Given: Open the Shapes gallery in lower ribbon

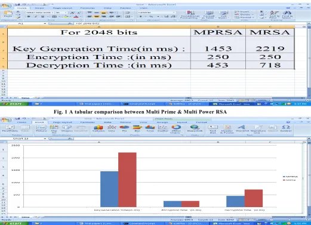Looking at the screenshot, I should click(x=67, y=128).
